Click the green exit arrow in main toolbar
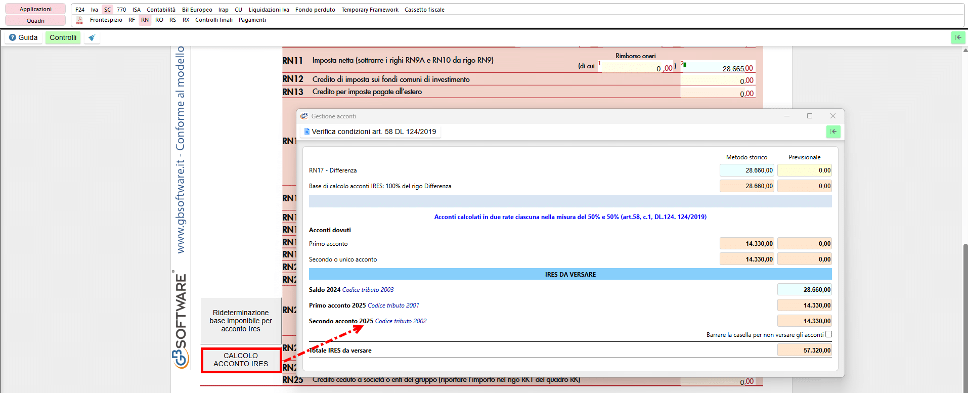Screen dimensions: 968x393 [958, 37]
